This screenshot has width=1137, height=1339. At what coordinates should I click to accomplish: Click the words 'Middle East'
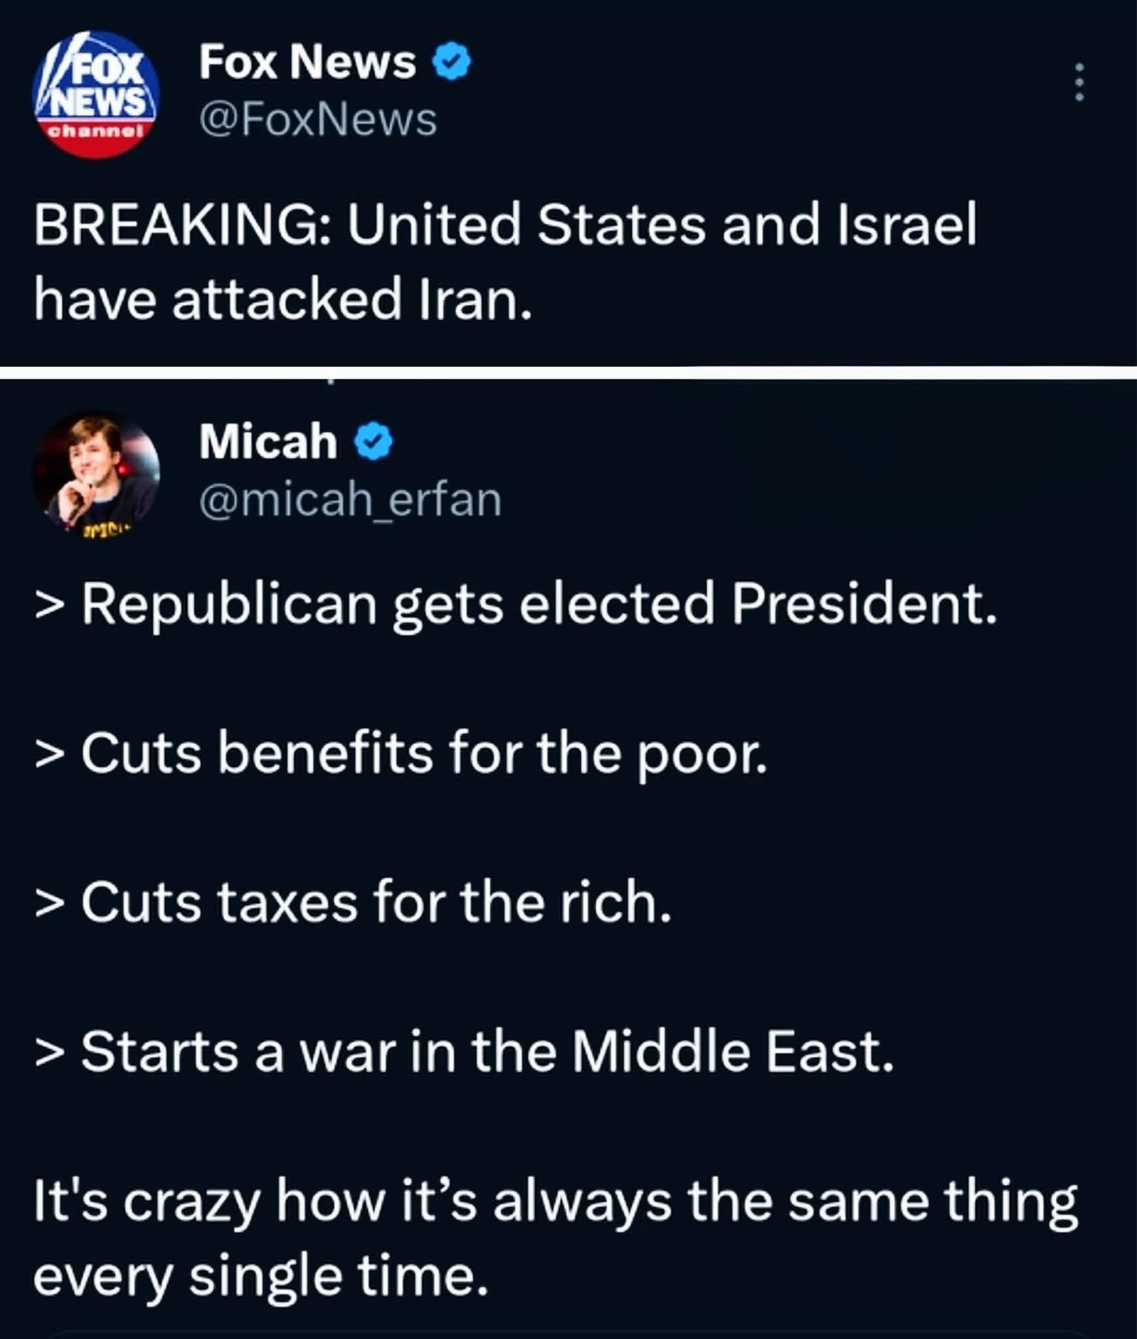coord(733,1052)
